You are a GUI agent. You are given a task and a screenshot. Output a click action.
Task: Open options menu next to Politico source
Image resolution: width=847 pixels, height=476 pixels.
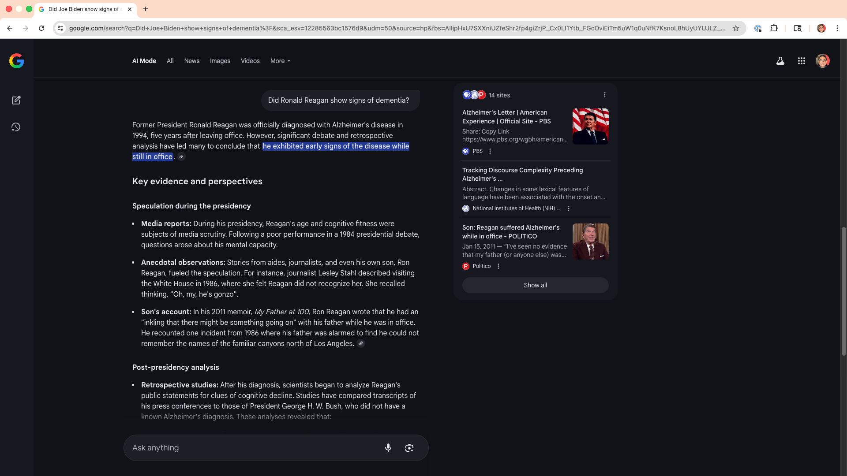coord(498,266)
